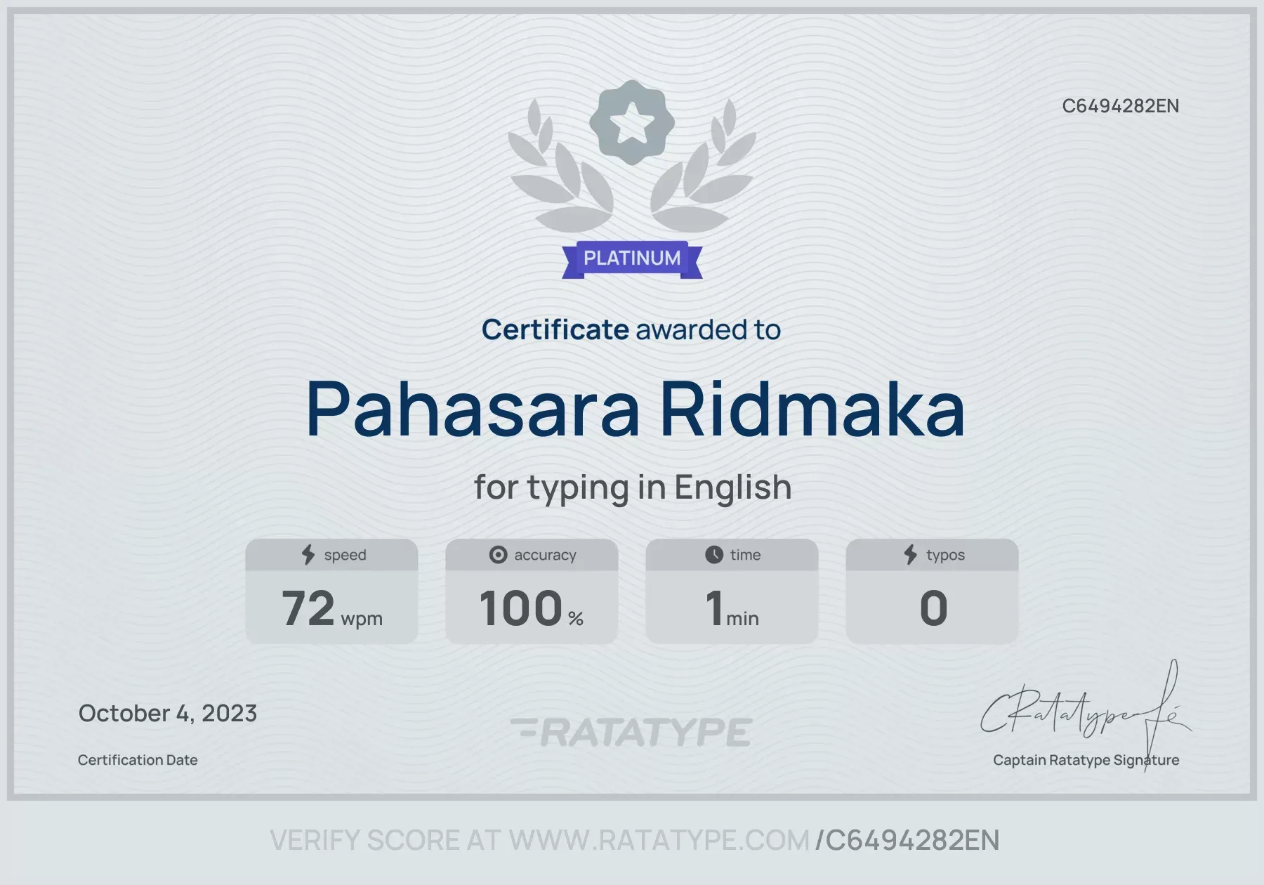Click the /C6494282EN code in verify URL
Viewport: 1264px width, 885px height.
[x=907, y=841]
